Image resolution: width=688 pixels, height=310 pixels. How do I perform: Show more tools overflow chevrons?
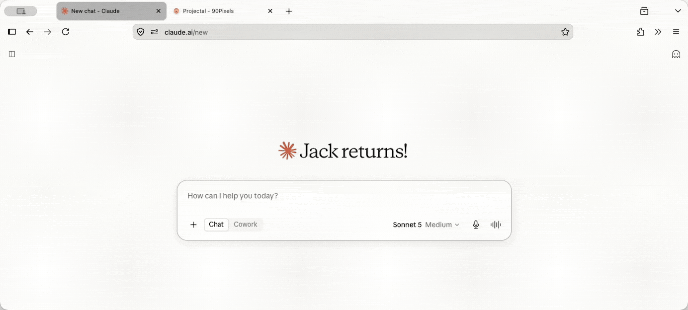click(x=658, y=32)
